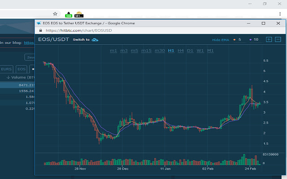The width and height of the screenshot is (287, 179).
Task: Select the m15 timeframe
Action: [146, 51]
